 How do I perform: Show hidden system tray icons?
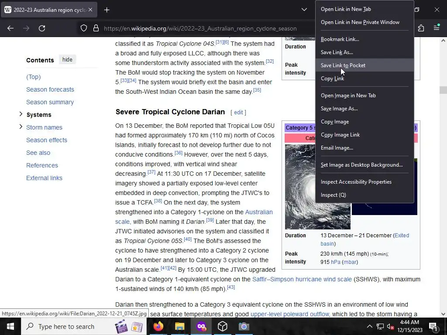[369, 326]
